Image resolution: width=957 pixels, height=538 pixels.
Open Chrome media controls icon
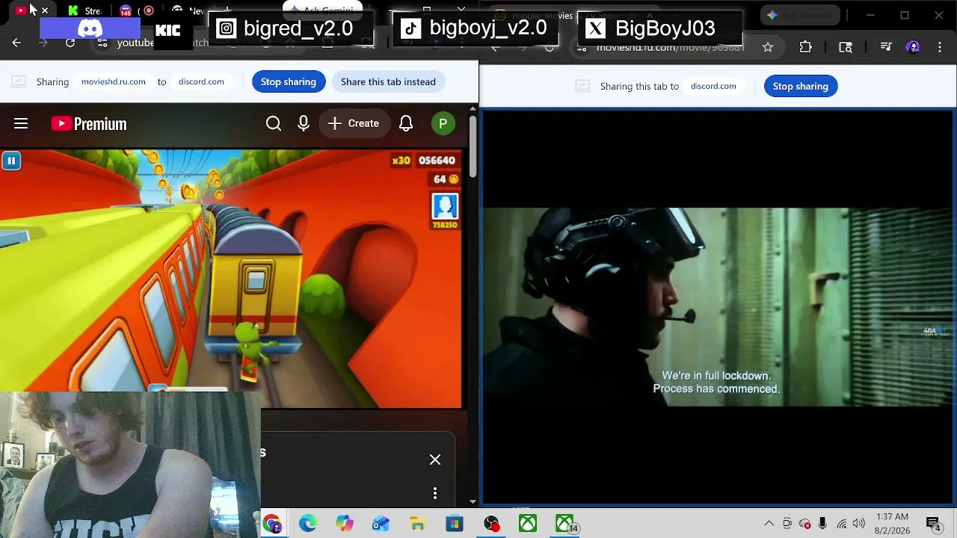886,47
